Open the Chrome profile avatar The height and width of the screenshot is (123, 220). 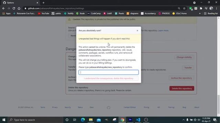(x=211, y=8)
